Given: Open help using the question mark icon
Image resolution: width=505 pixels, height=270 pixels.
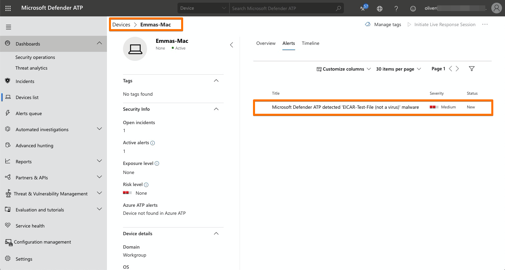Looking at the screenshot, I should (396, 8).
